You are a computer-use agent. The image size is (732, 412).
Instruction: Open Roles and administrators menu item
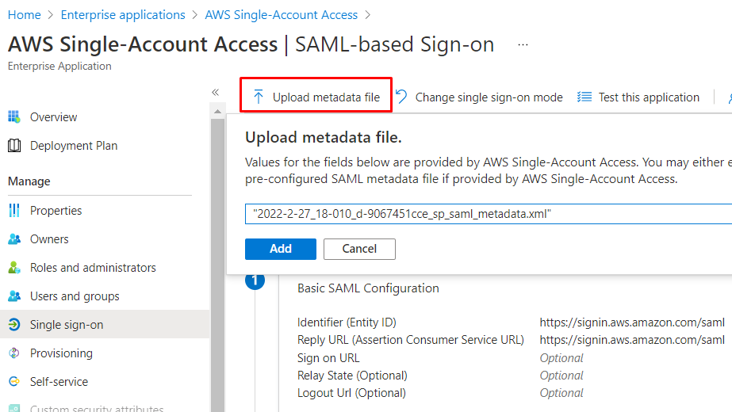pyautogui.click(x=93, y=268)
